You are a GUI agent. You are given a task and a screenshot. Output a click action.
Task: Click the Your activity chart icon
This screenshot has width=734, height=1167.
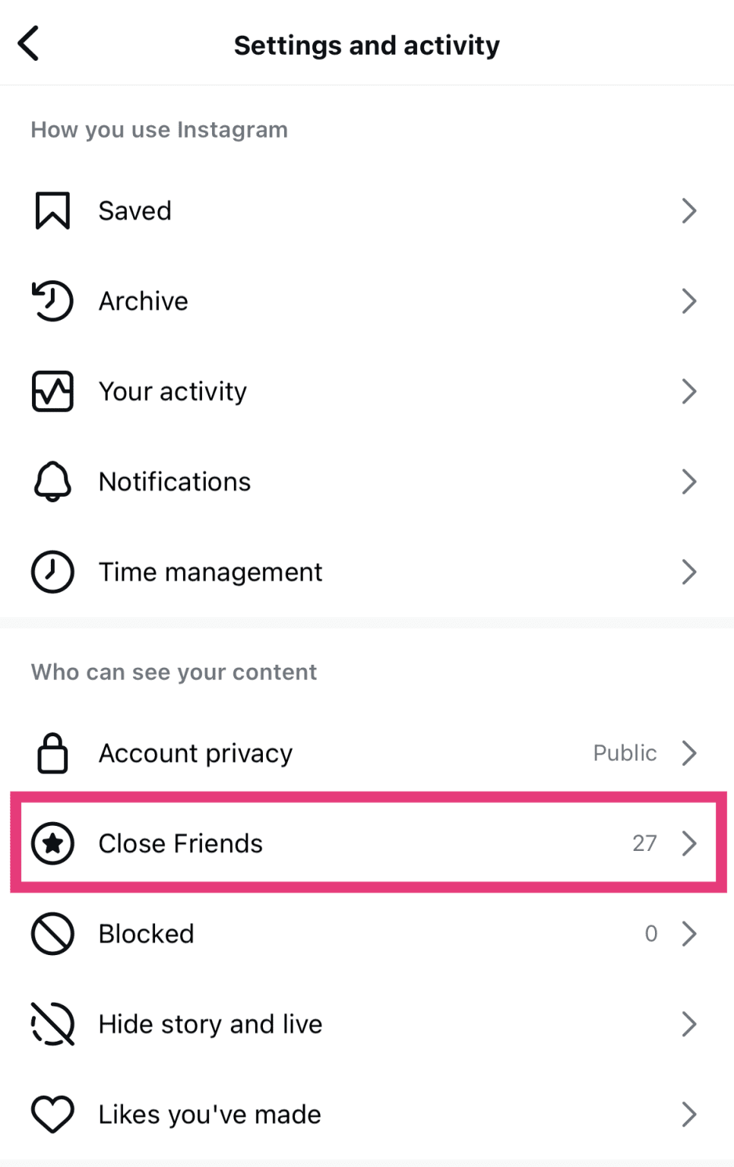(52, 391)
